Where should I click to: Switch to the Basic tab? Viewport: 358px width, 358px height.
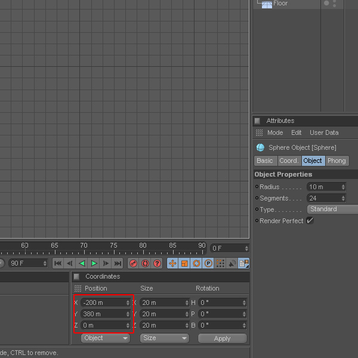pos(266,161)
